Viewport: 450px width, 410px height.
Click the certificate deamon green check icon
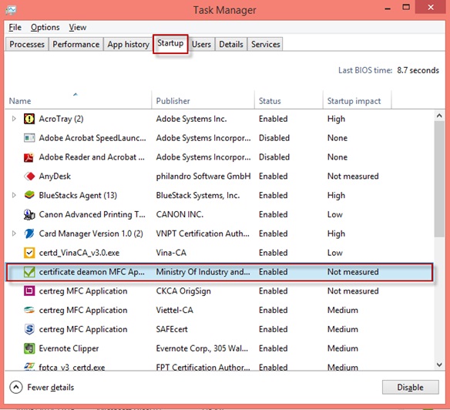[29, 272]
